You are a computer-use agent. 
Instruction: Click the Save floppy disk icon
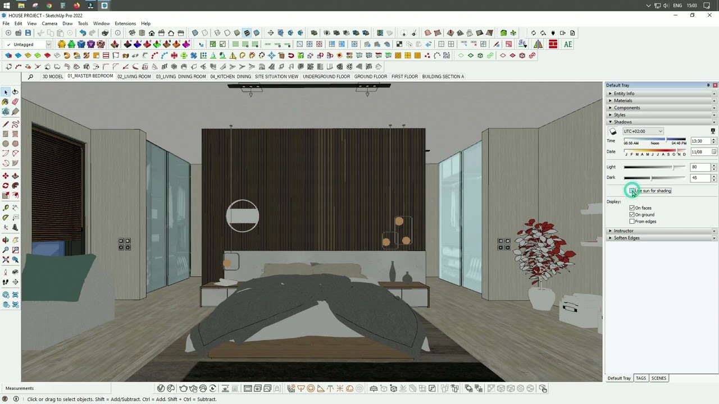tap(28, 33)
